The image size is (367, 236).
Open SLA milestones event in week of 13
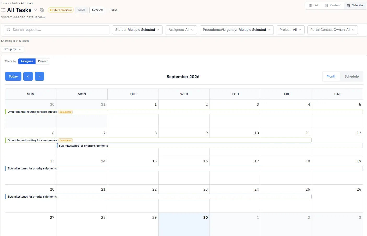[184, 168]
